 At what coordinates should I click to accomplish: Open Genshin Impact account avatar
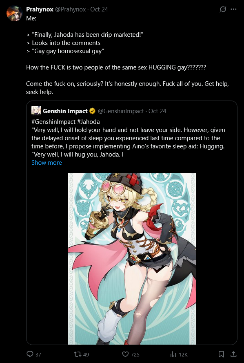click(36, 111)
